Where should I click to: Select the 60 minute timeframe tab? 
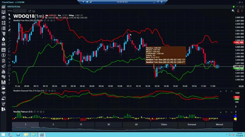(x=136, y=124)
